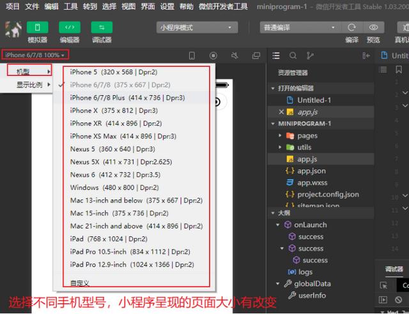Click the preview eye icon
Viewport: 409px width, 314px height.
click(374, 27)
